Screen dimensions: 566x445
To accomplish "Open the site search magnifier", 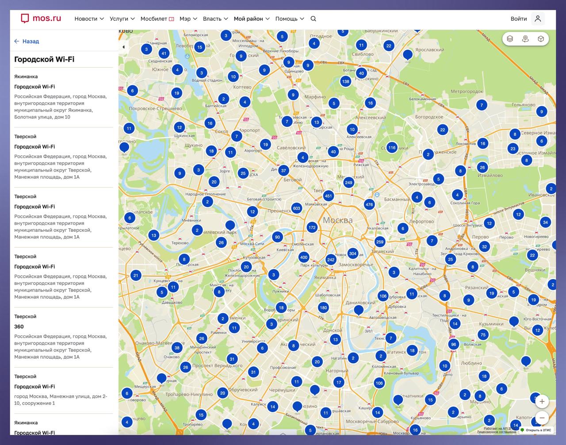I will tap(314, 19).
